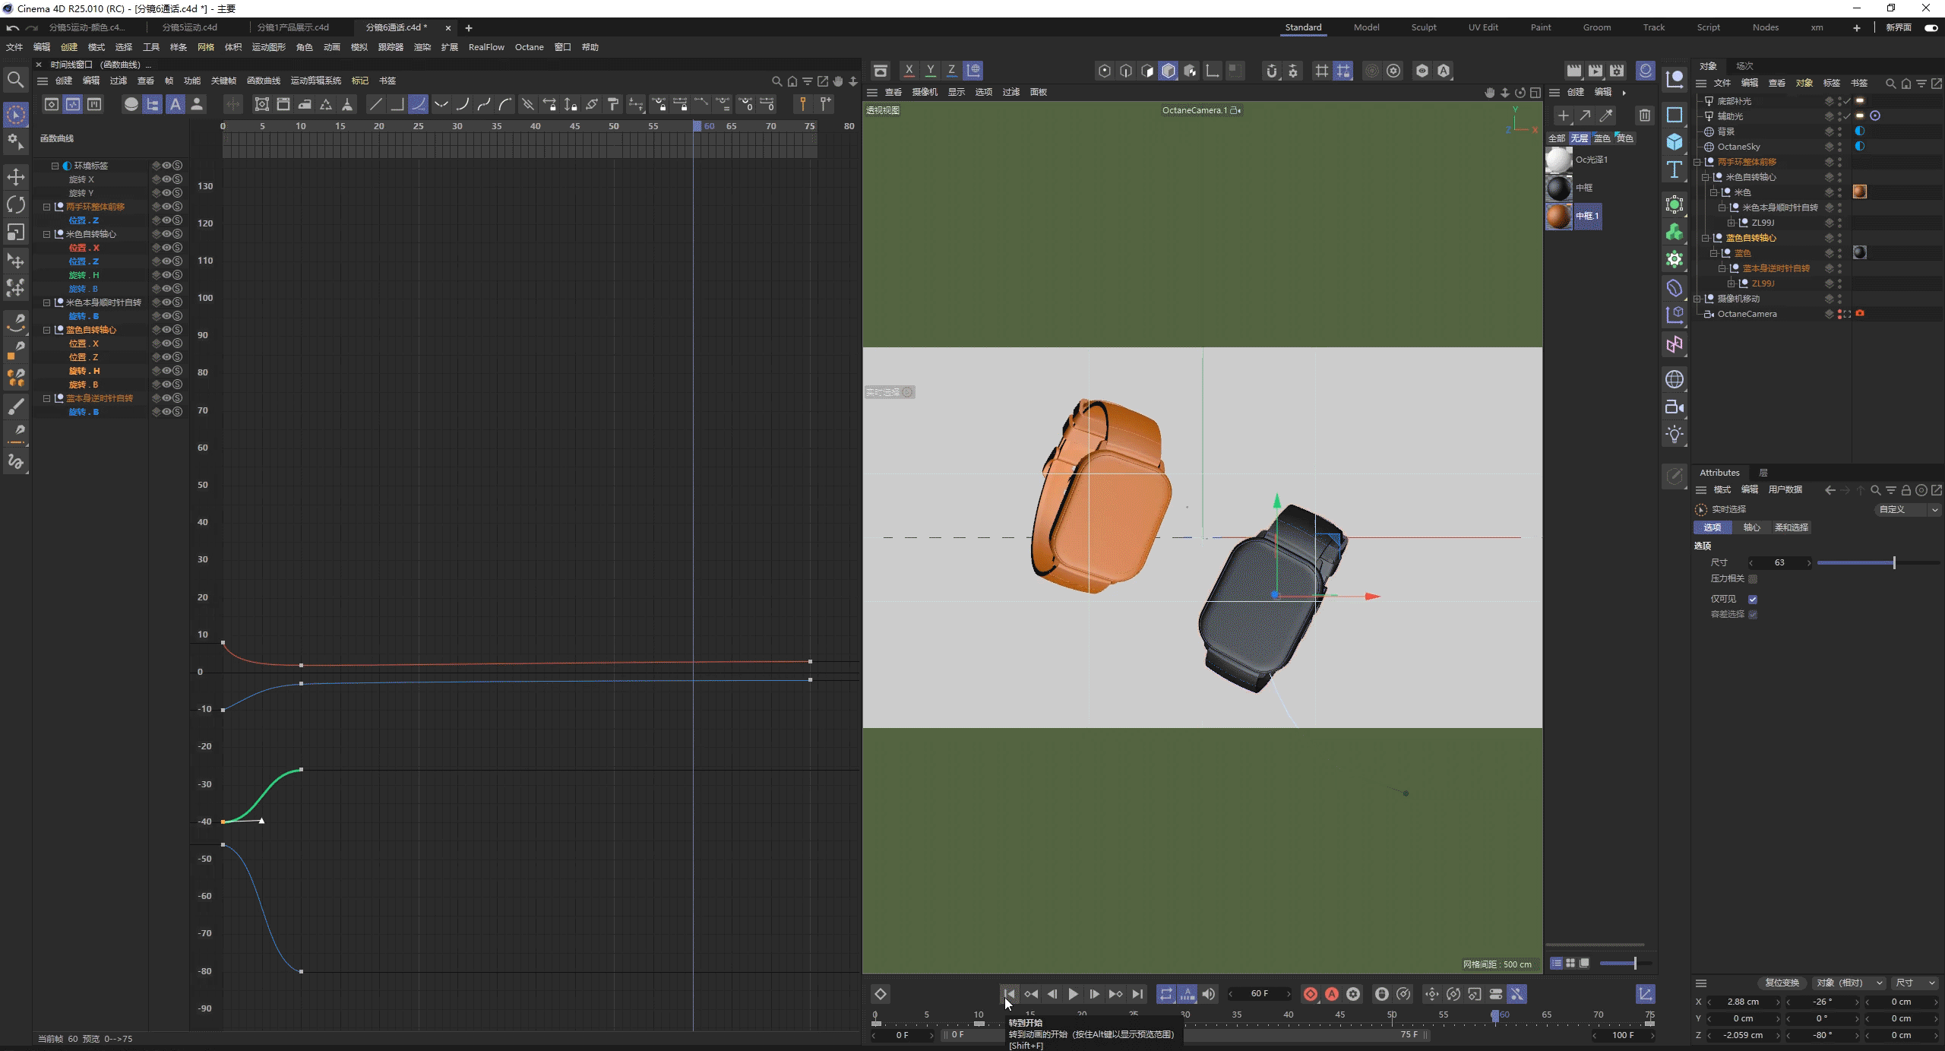This screenshot has height=1051, width=1945.
Task: Click the Light object icon
Action: click(x=1675, y=435)
